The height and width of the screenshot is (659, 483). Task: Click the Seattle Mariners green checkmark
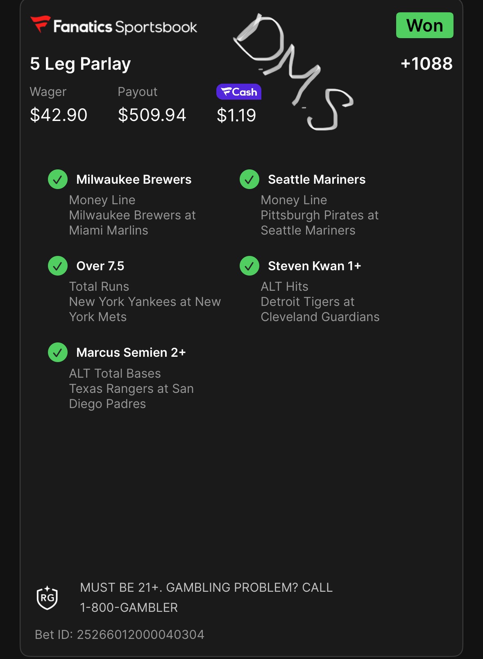pyautogui.click(x=249, y=180)
